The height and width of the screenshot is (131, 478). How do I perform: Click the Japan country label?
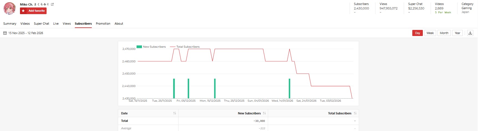click(465, 12)
